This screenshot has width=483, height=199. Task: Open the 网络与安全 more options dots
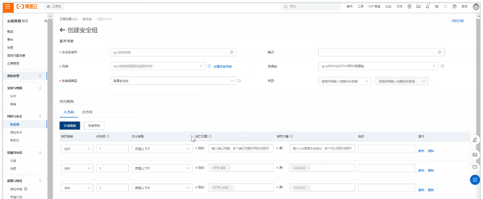point(40,116)
